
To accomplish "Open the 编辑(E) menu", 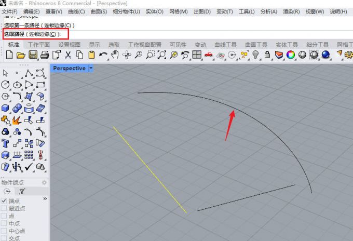I will (32, 11).
